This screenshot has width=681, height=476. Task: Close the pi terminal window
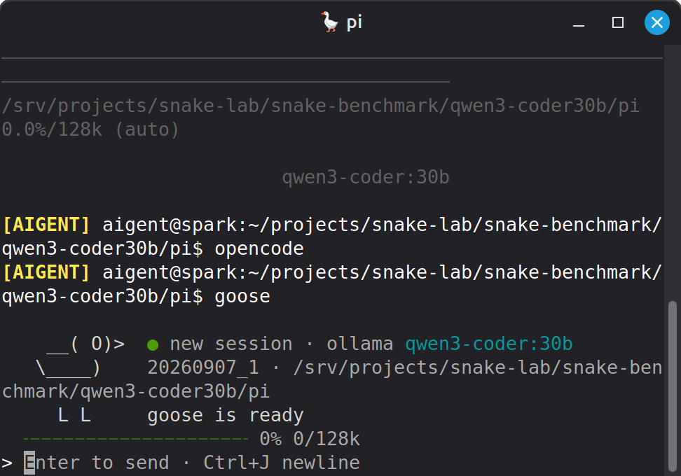[x=656, y=22]
